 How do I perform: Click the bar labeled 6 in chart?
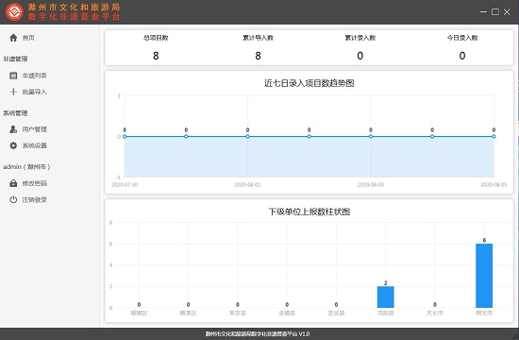(x=484, y=276)
